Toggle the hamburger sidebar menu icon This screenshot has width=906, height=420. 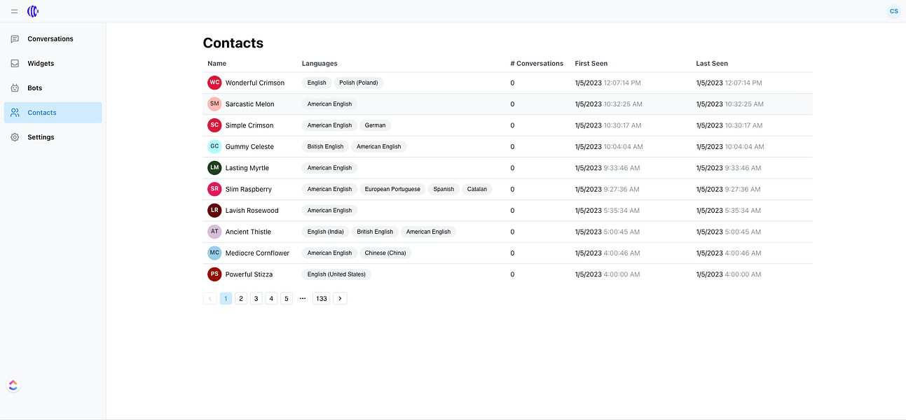pyautogui.click(x=14, y=11)
